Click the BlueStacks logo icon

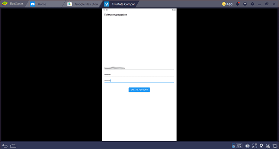(4, 4)
